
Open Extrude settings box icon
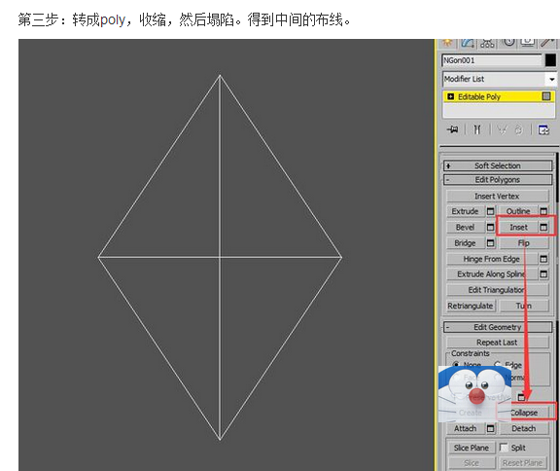click(491, 211)
